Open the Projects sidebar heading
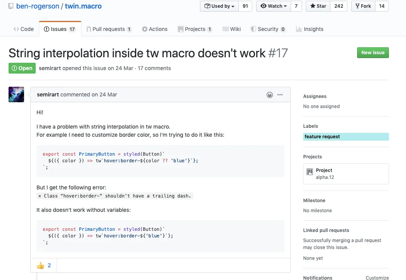Image resolution: width=406 pixels, height=280 pixels. (x=312, y=157)
